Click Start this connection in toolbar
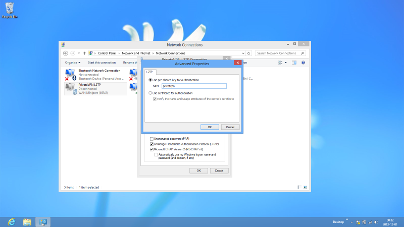The width and height of the screenshot is (404, 227). (100, 63)
